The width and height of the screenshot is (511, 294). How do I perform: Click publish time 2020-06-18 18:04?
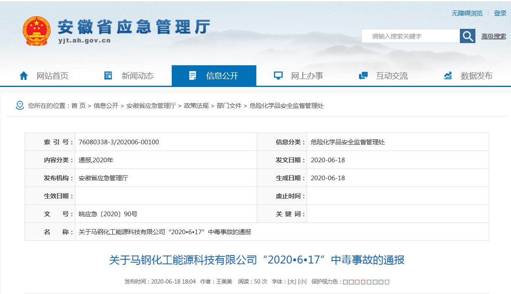coord(173,282)
